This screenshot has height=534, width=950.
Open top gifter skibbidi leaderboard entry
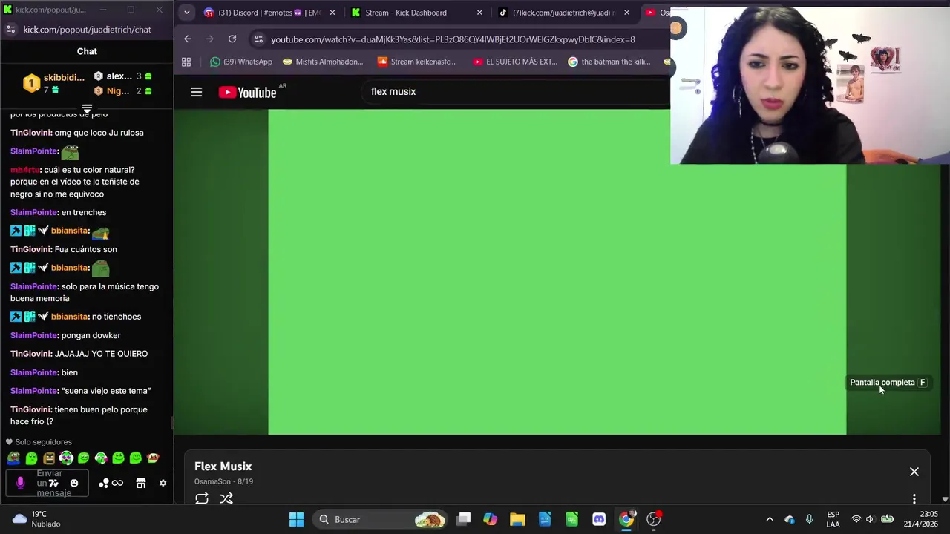click(x=53, y=83)
